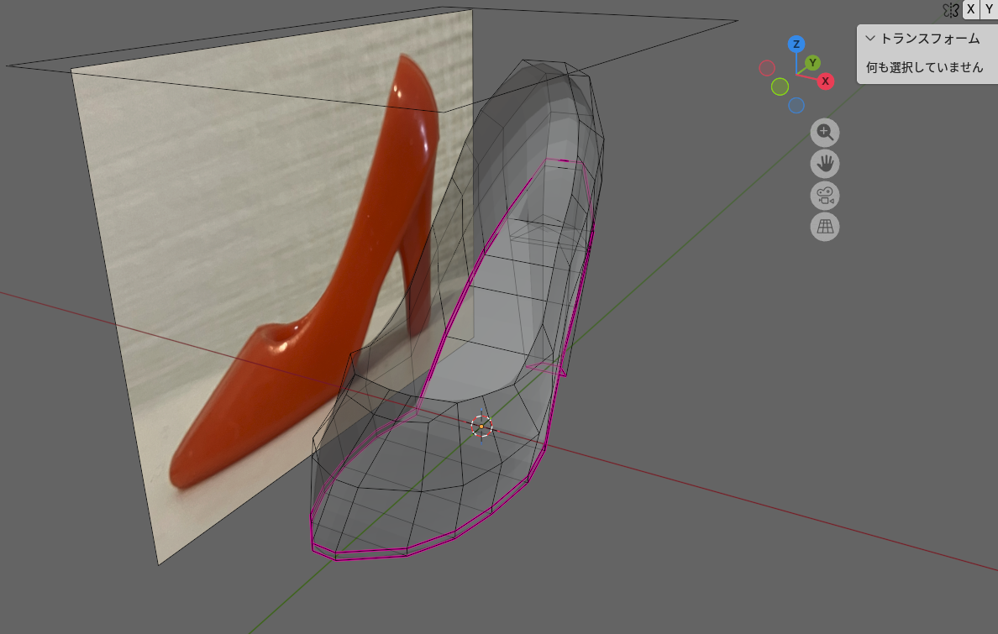Click the blue Z axis on gizmo
Viewport: 998px width, 634px height.
point(796,45)
